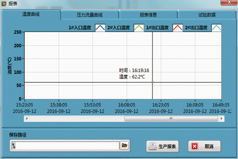238x159 pixels.
Task: Open the 报表信息 tab
Action: click(148, 15)
